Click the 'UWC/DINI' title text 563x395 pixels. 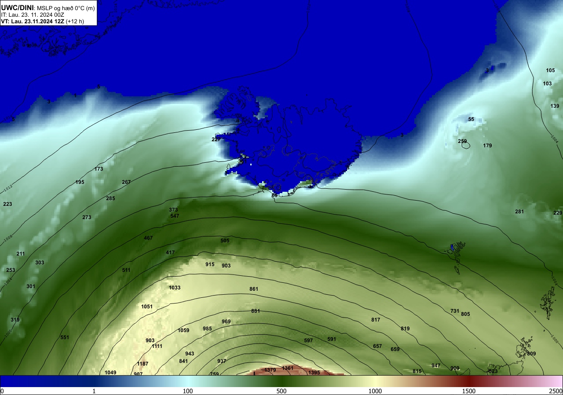click(x=17, y=7)
